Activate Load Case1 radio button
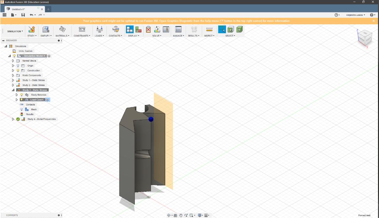379x218 pixels. coord(47,100)
